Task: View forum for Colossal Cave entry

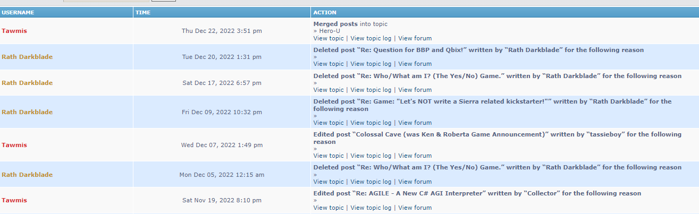Action: [415, 156]
